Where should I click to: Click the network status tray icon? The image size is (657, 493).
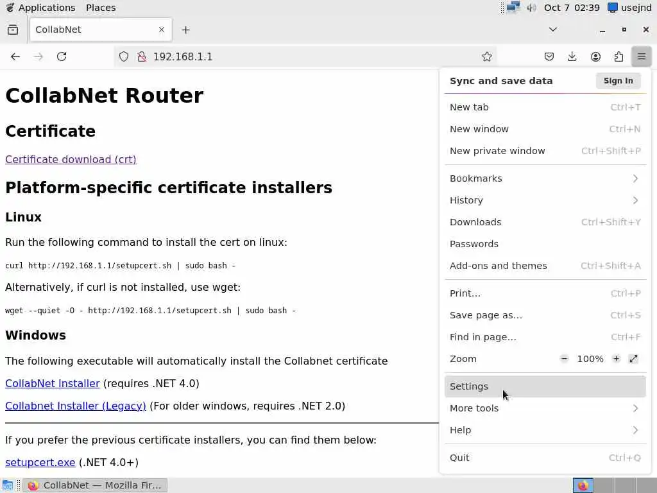pos(513,8)
